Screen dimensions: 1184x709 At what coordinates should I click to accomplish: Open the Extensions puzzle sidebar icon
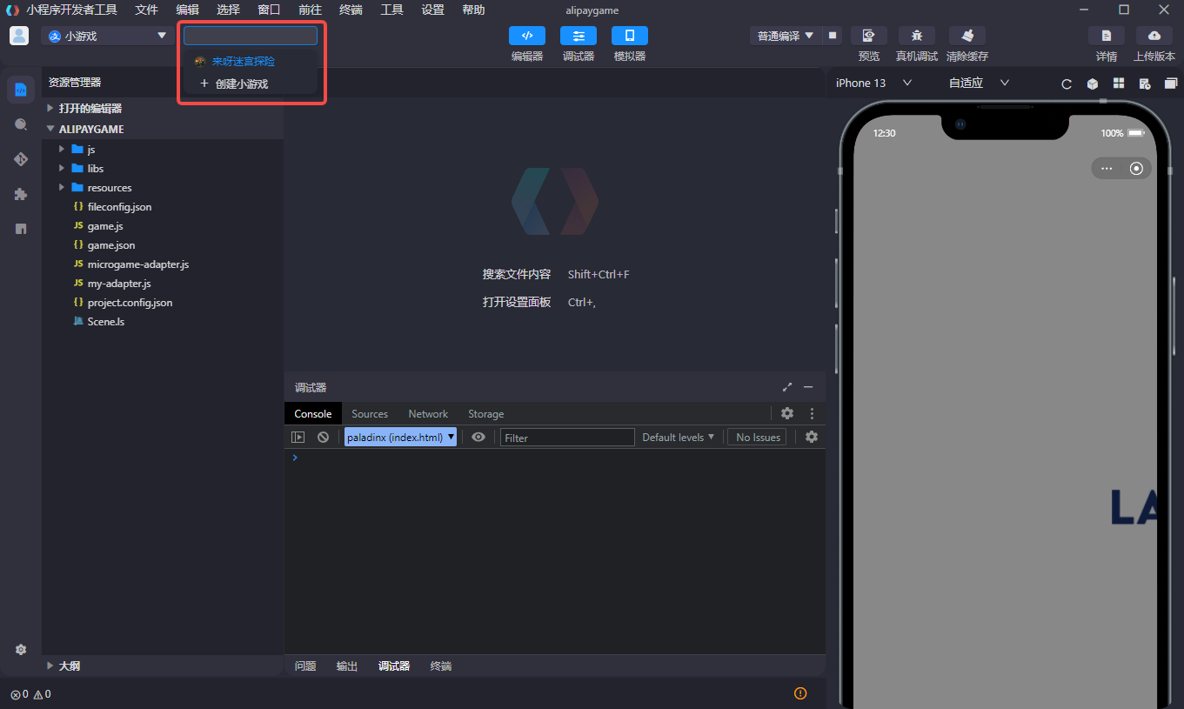[x=21, y=194]
